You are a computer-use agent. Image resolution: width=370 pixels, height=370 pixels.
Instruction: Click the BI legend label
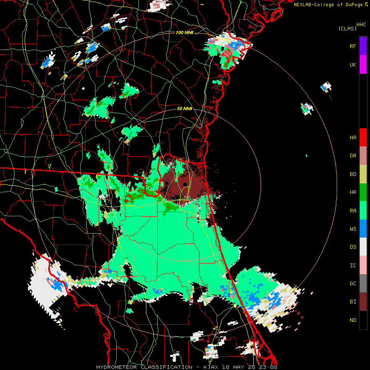click(x=353, y=302)
